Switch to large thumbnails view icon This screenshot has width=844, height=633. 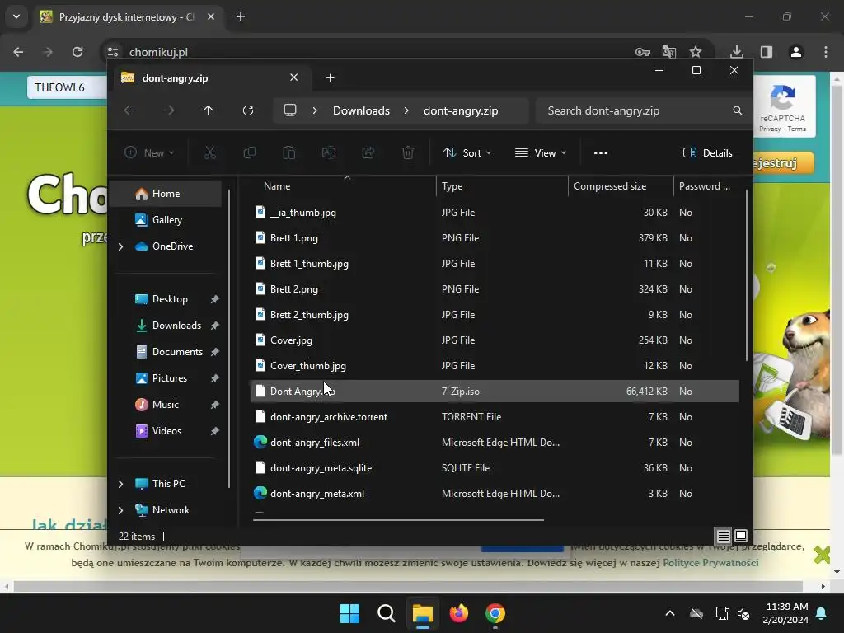(x=741, y=536)
